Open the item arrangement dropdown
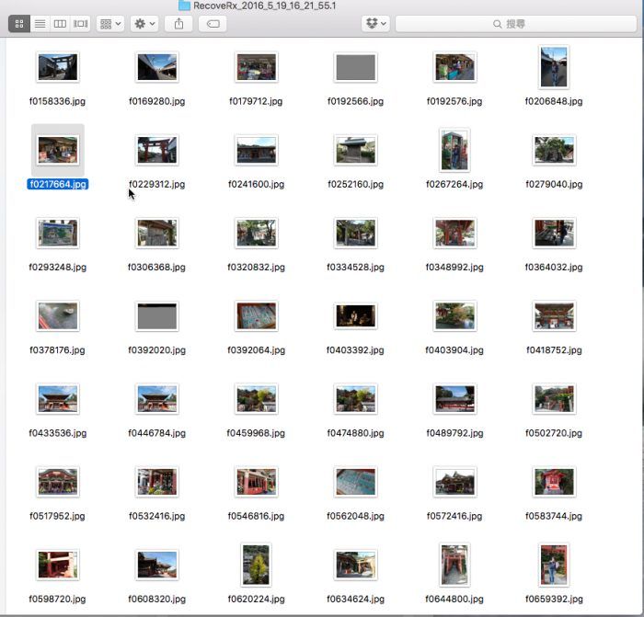Viewport: 644px width, 617px height. tap(110, 24)
